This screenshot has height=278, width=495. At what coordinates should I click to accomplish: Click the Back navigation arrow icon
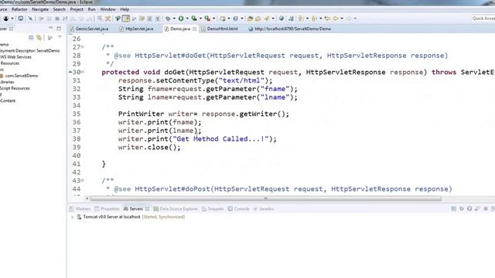(x=336, y=19)
